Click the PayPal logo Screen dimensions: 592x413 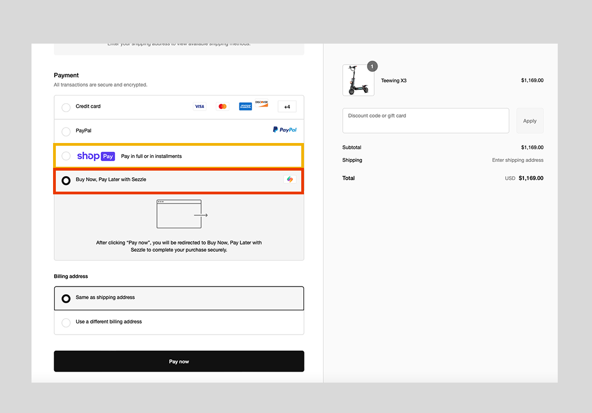285,130
